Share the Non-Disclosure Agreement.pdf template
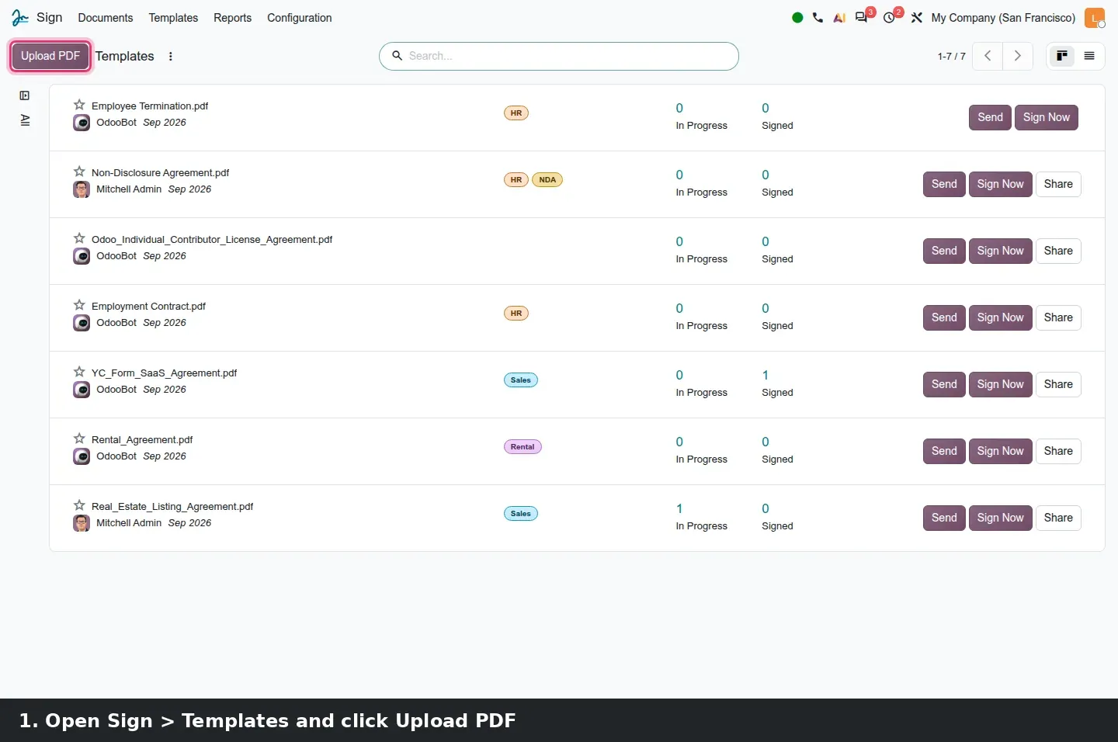 [x=1058, y=184]
